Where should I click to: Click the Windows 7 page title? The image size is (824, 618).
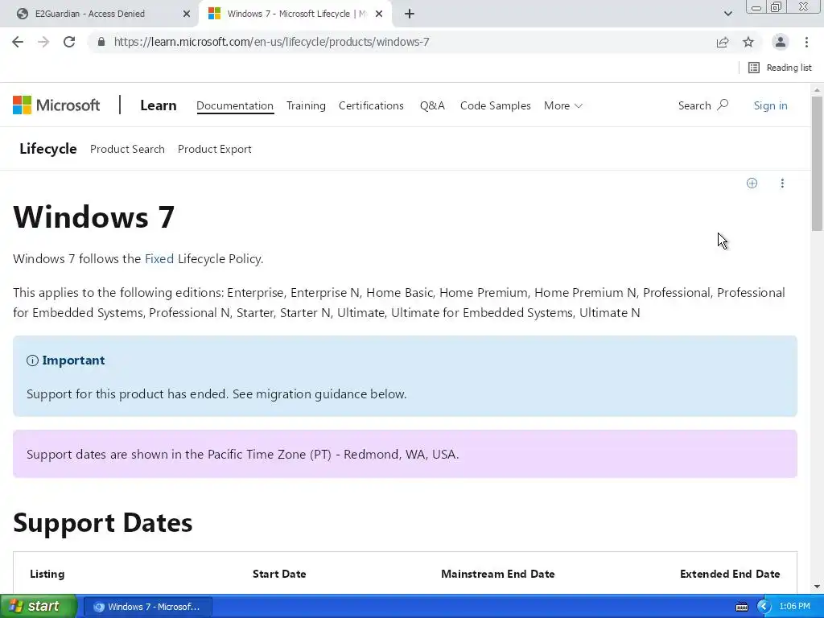pyautogui.click(x=93, y=216)
